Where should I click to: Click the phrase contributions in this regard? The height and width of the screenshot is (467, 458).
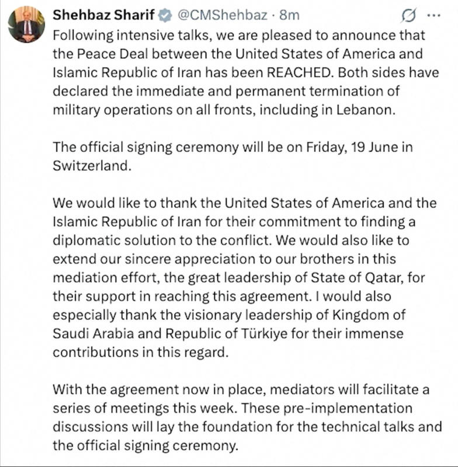141,353
